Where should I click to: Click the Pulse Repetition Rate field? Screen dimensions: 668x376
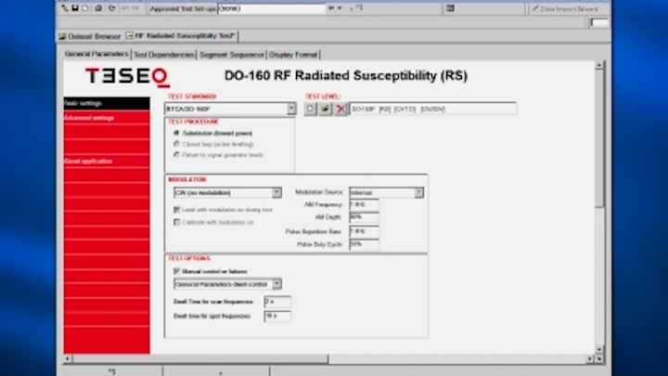tap(364, 231)
